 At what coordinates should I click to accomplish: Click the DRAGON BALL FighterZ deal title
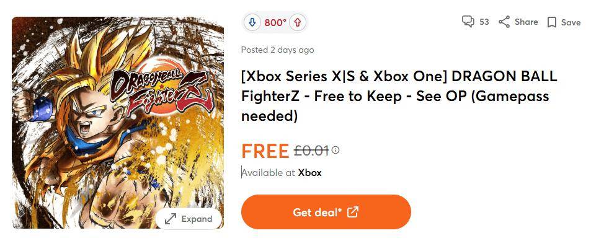[399, 97]
